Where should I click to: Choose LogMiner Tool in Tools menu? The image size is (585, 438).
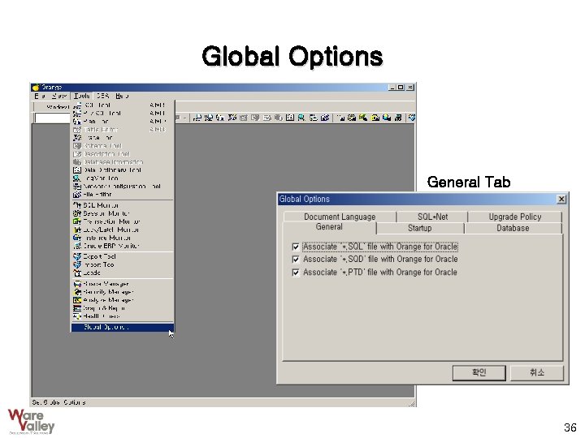[123, 178]
